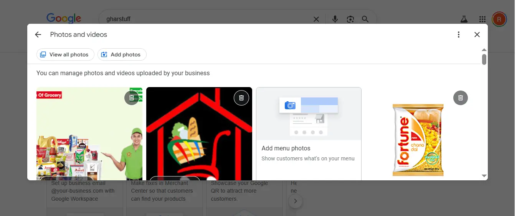
Task: Open the Google Workspace email suggestion card
Action: point(85,198)
